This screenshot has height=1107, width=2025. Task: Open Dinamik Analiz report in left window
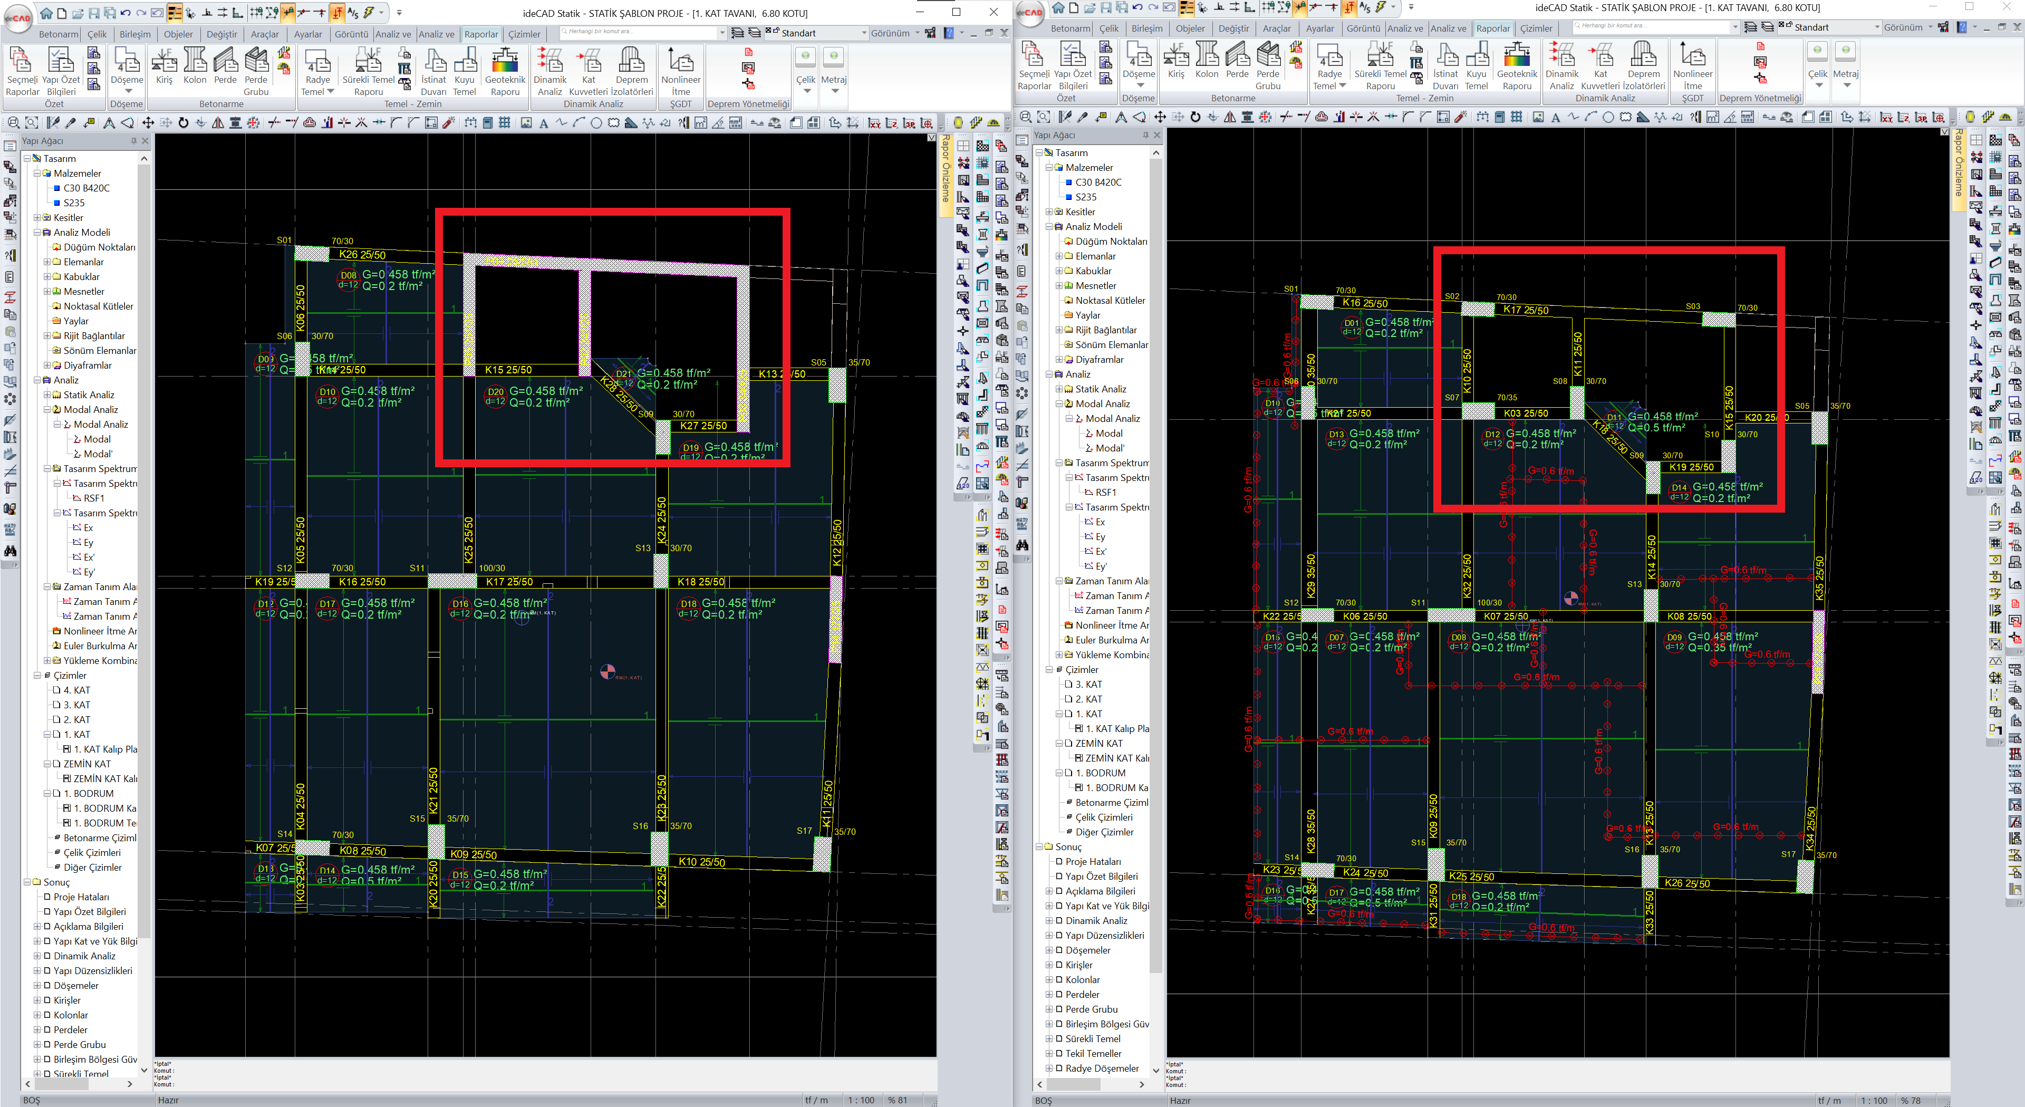[550, 72]
